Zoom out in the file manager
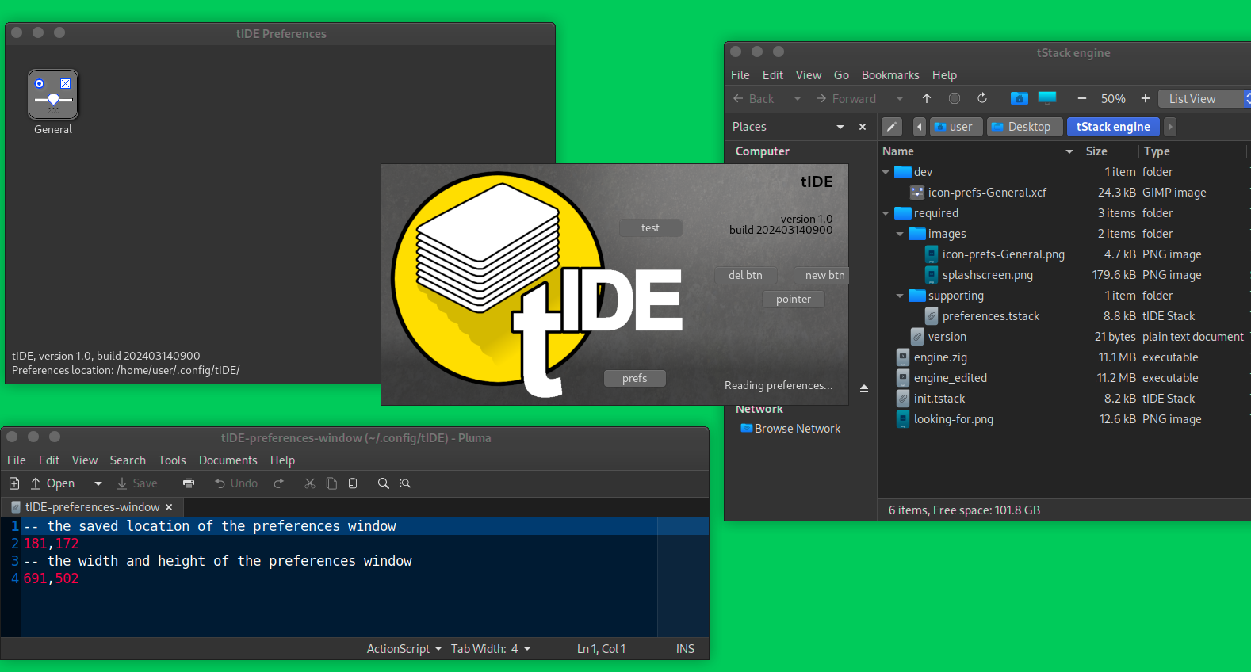 1081,98
